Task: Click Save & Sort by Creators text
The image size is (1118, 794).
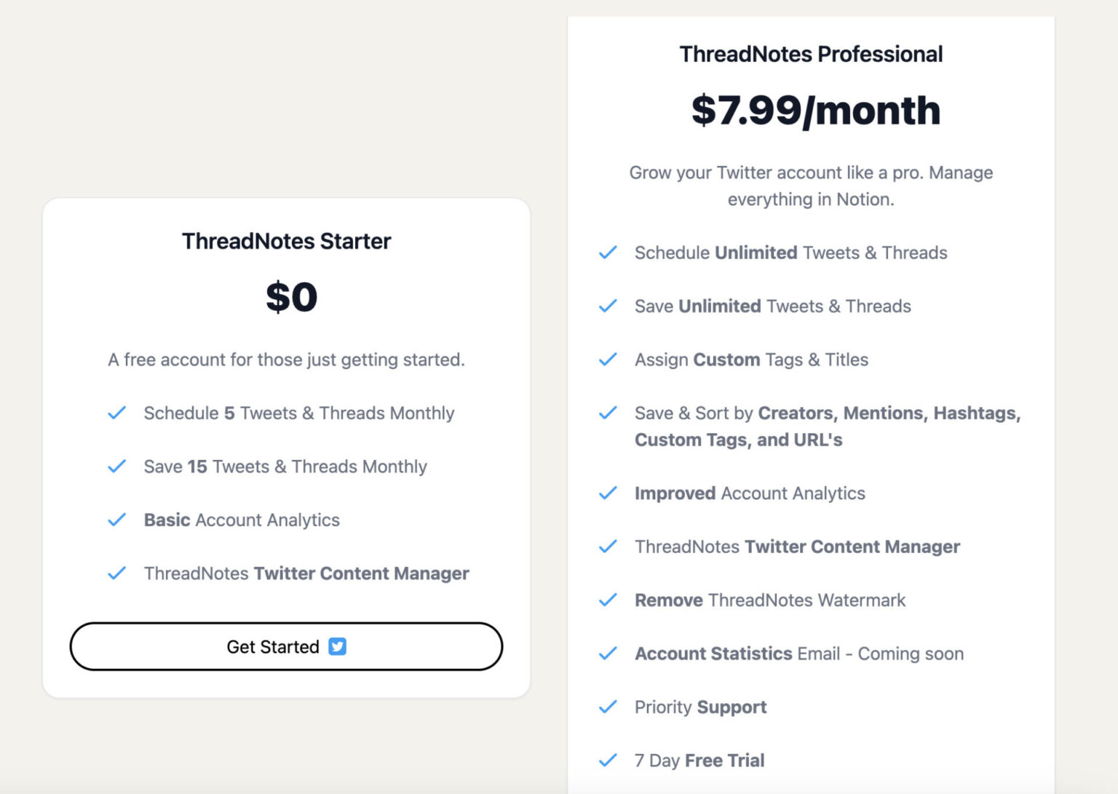Action: tap(827, 413)
